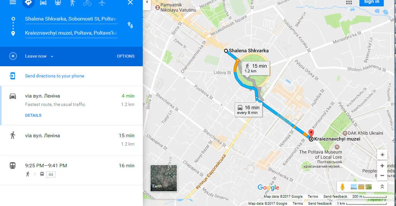Add a destination plus icon
396x206 pixels.
click(x=13, y=56)
